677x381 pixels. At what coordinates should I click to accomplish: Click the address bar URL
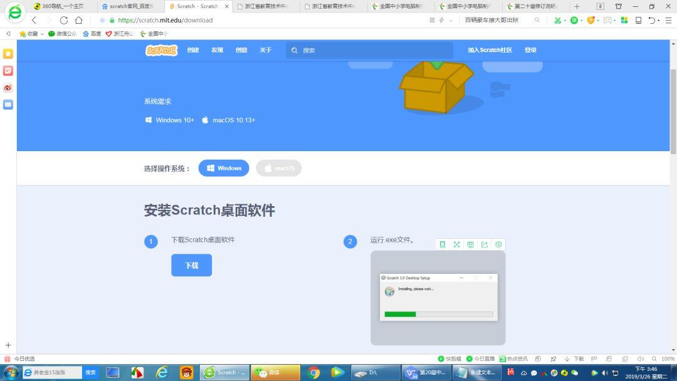click(165, 20)
